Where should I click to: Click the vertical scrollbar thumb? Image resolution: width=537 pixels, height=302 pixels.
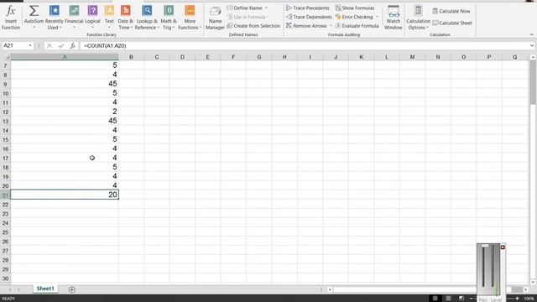(x=533, y=82)
